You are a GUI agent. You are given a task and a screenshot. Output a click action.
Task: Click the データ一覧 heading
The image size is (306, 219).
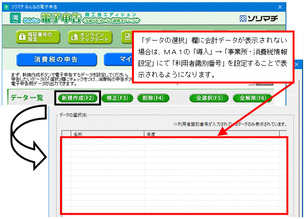[x=27, y=97]
